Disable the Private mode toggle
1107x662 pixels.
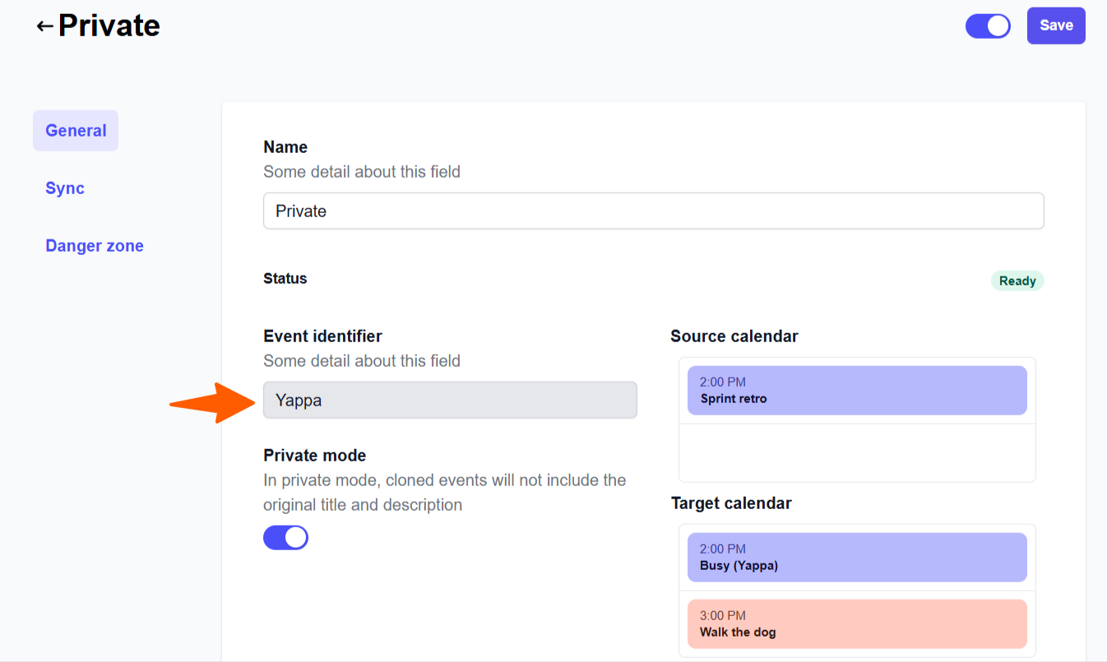[x=285, y=538]
